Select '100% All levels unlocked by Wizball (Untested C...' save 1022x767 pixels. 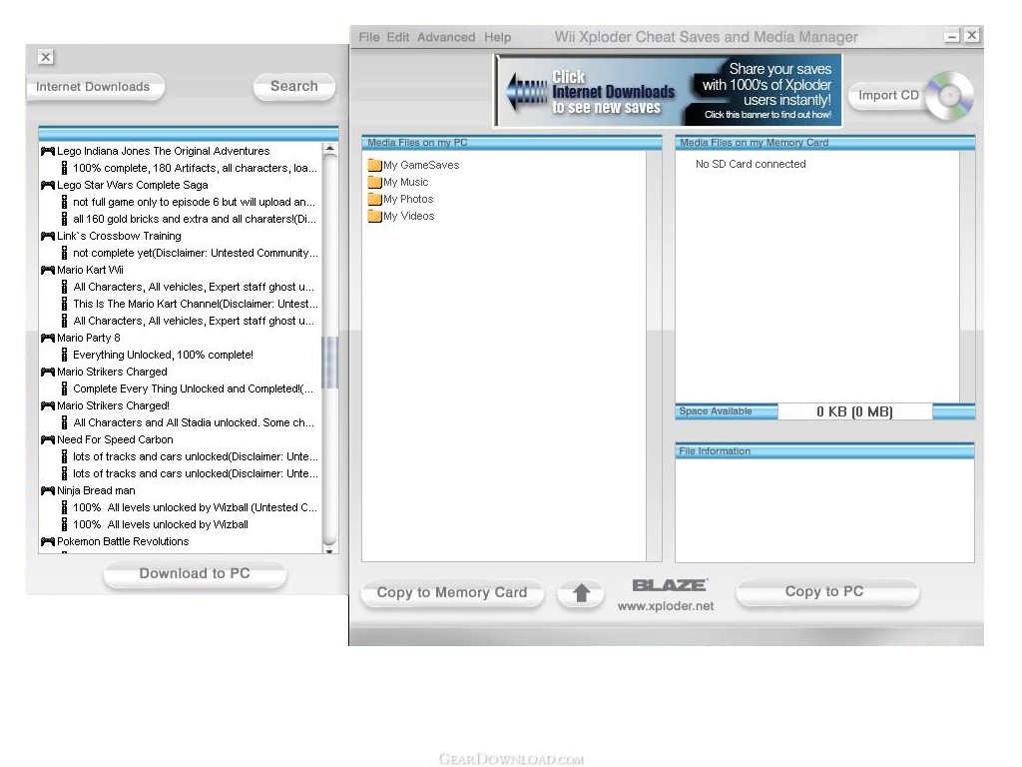coord(195,507)
